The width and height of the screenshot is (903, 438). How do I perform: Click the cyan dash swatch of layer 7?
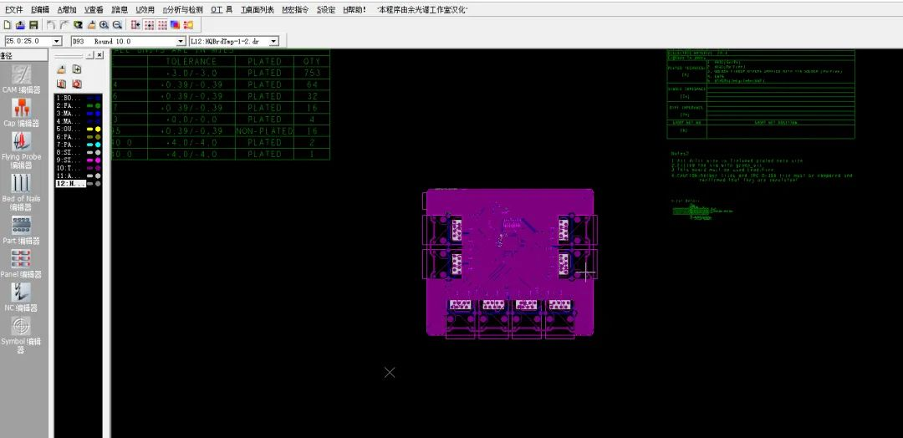(89, 145)
